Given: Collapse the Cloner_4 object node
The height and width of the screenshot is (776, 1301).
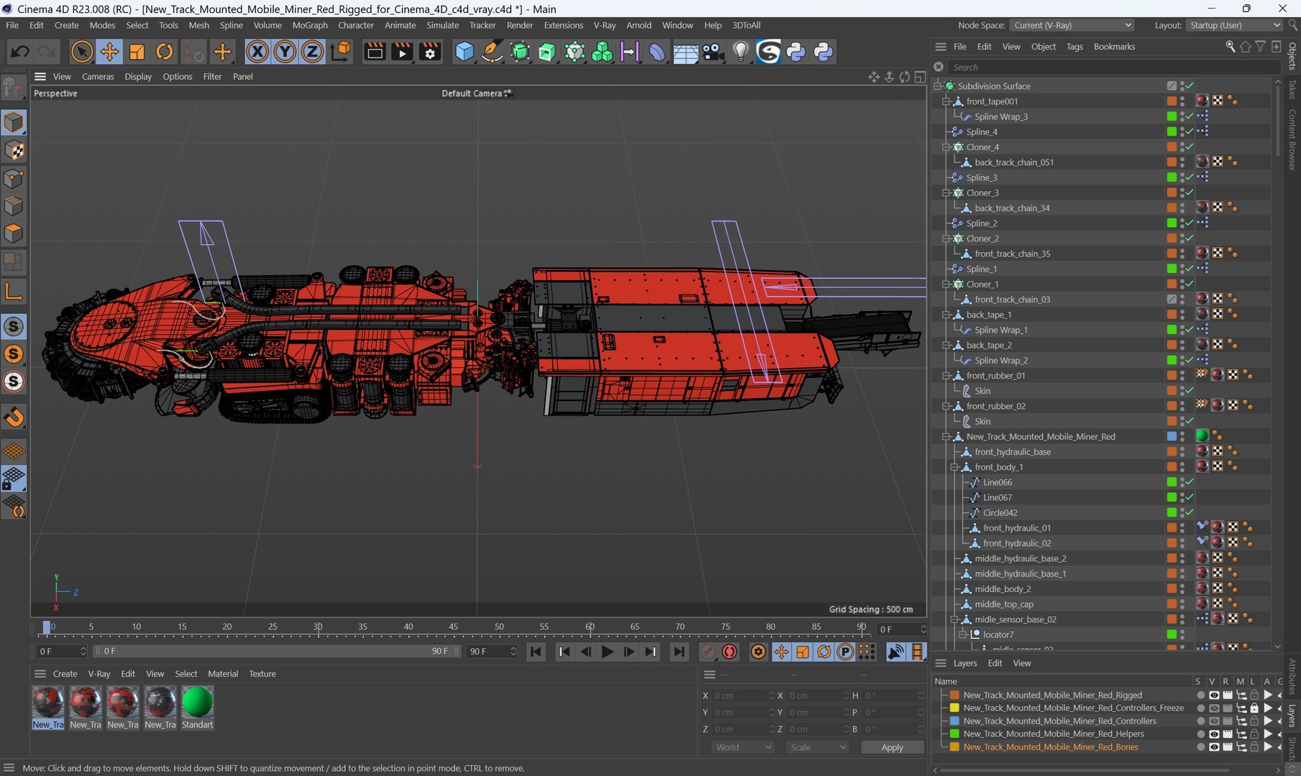Looking at the screenshot, I should click(x=946, y=147).
